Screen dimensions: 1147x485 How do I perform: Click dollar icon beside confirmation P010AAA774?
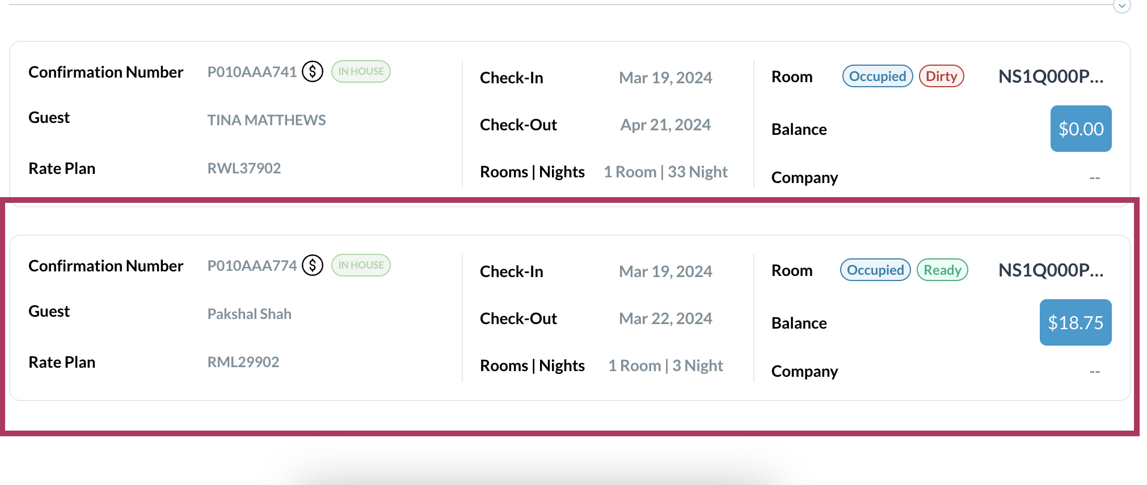pyautogui.click(x=313, y=265)
